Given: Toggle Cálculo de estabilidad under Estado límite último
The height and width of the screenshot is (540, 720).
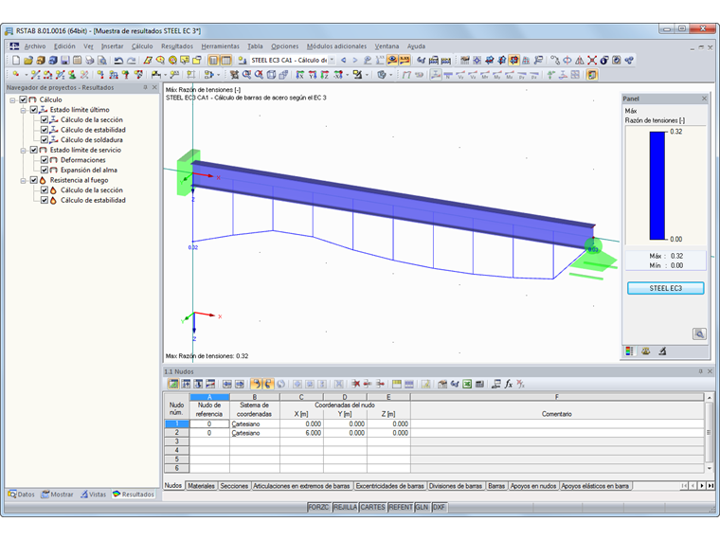Looking at the screenshot, I should [x=45, y=130].
